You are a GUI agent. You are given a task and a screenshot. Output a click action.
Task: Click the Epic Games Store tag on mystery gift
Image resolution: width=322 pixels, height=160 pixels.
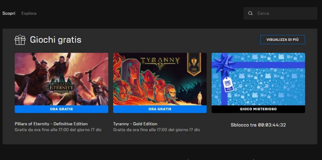tap(228, 84)
